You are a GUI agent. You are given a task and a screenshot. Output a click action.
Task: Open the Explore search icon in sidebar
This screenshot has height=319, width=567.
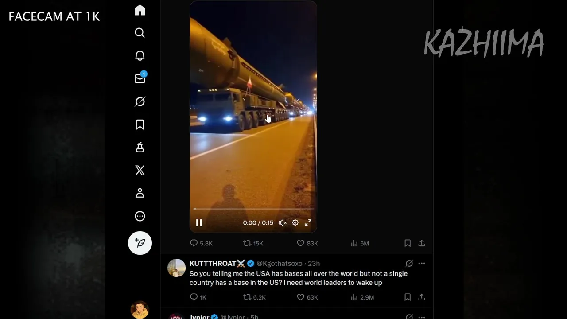[x=140, y=33]
